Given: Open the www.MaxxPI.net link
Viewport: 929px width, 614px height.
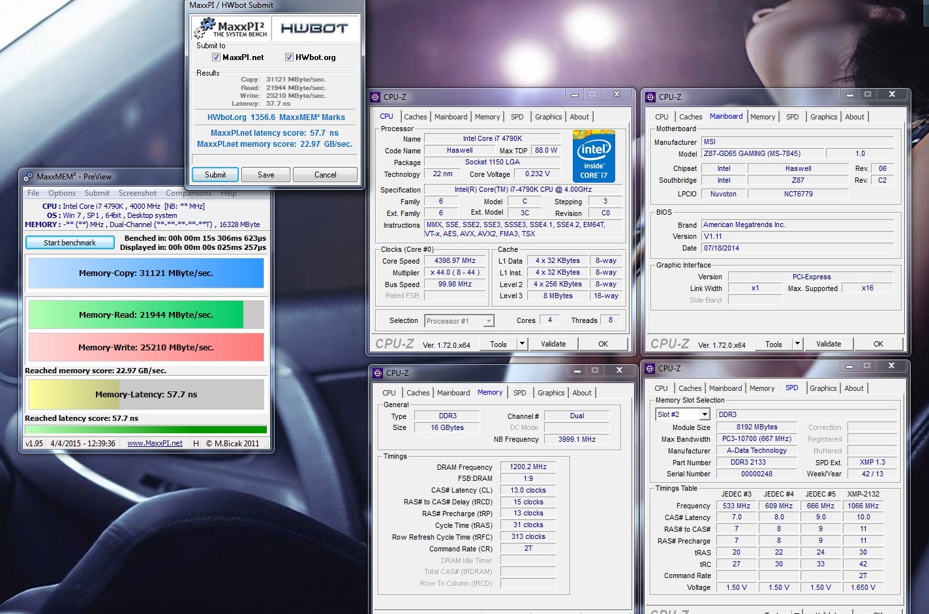Looking at the screenshot, I should pos(155,443).
